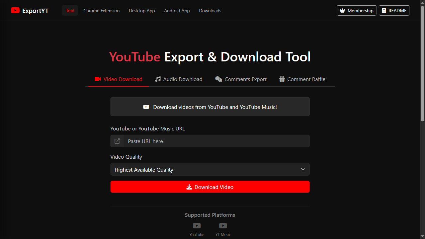Viewport: 425px width, 239px height.
Task: Click the music note icon beside Audio Download
Action: 158,79
